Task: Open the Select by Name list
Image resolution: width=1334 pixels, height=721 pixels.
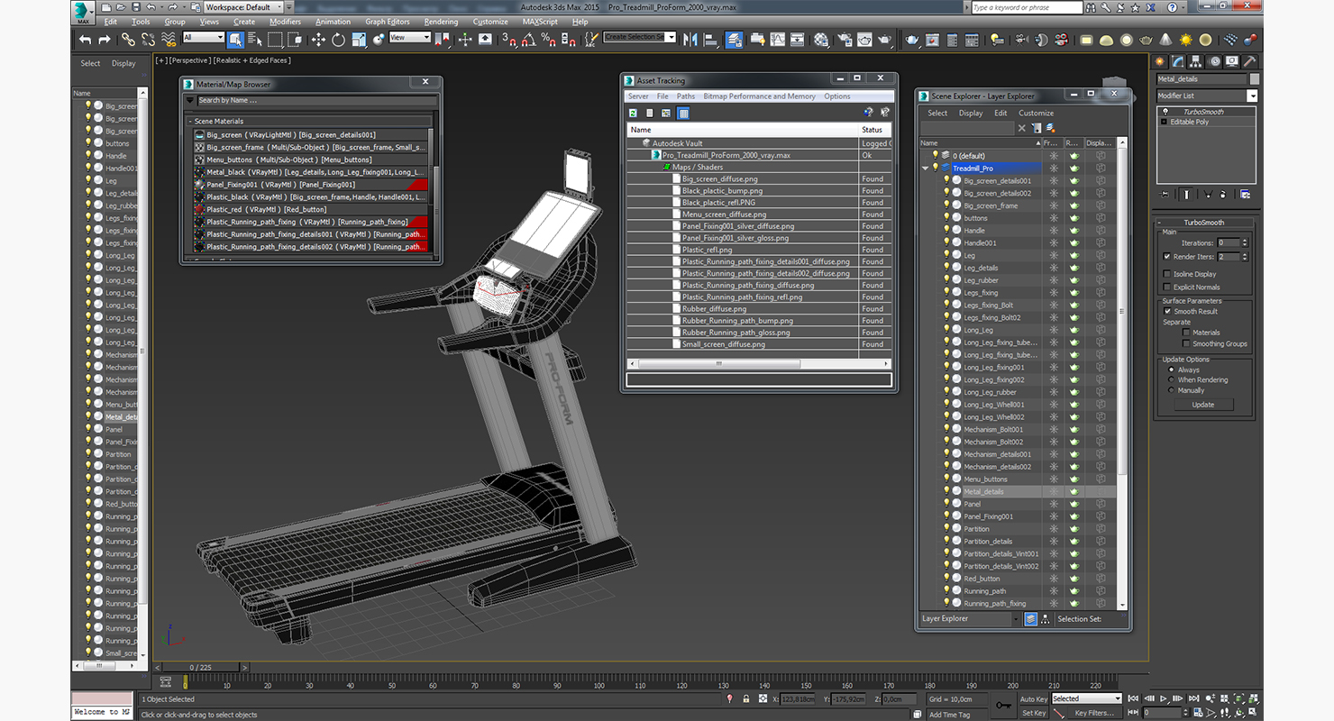Action: coord(255,40)
